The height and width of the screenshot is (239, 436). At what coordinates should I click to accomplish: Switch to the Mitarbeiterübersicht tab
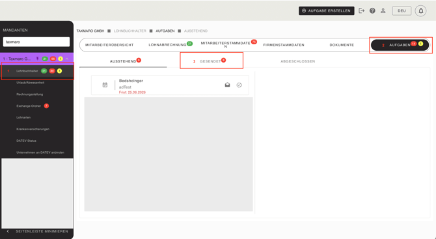pos(109,45)
